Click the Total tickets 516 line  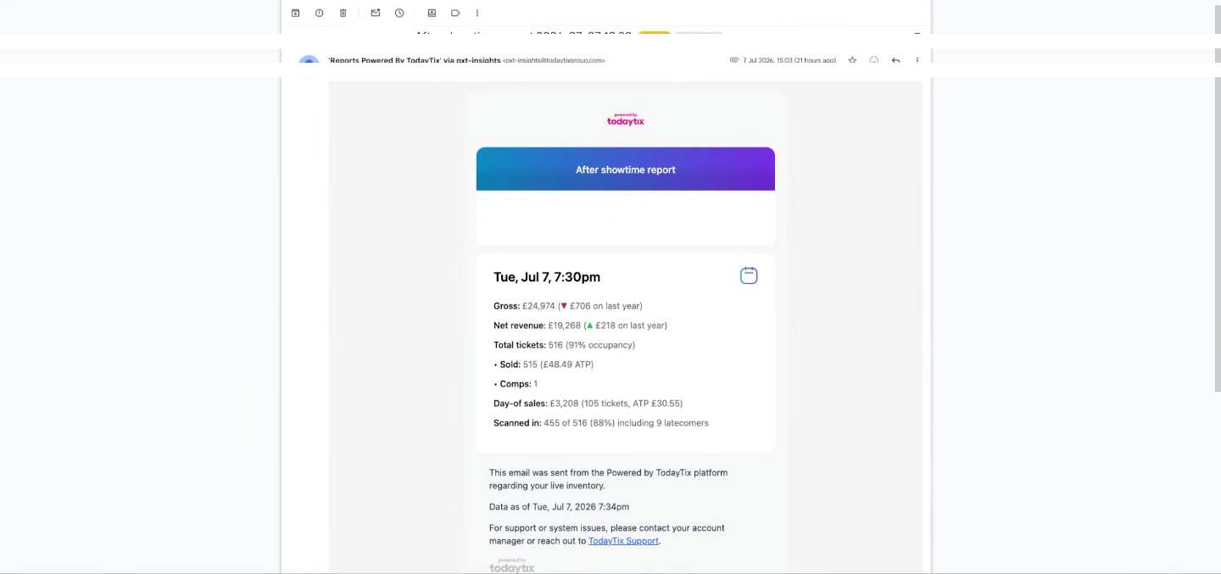565,345
